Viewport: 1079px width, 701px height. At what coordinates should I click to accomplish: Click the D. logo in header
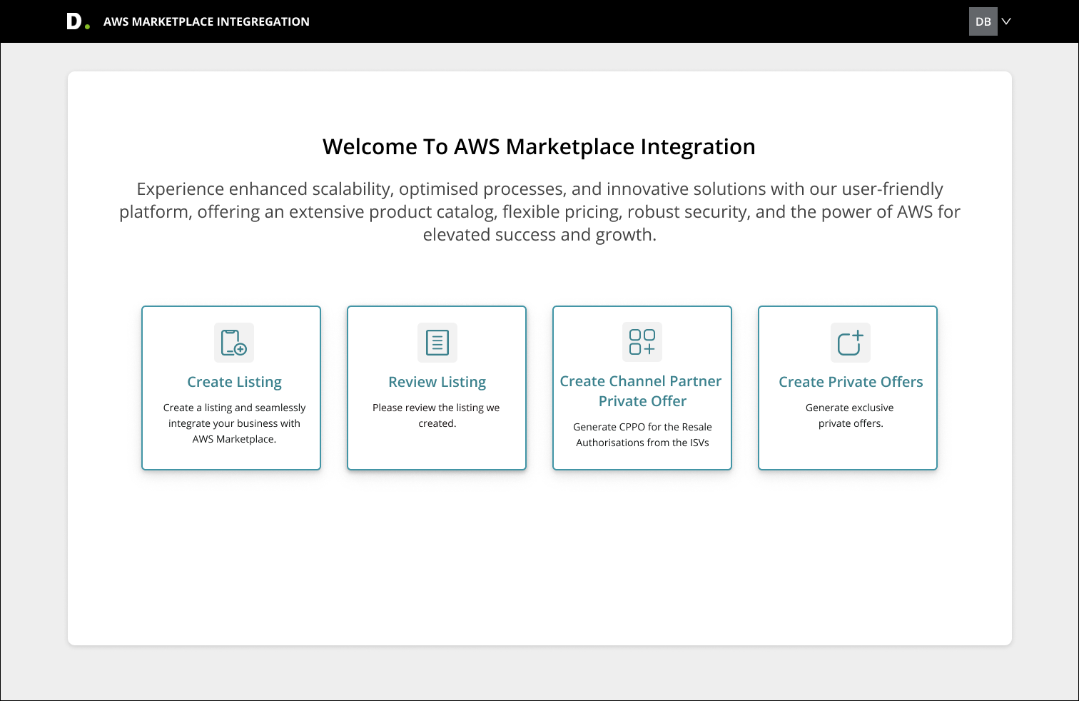78,21
